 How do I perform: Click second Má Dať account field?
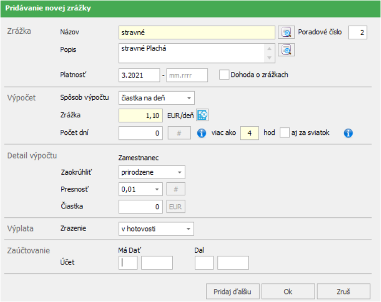[157, 263]
